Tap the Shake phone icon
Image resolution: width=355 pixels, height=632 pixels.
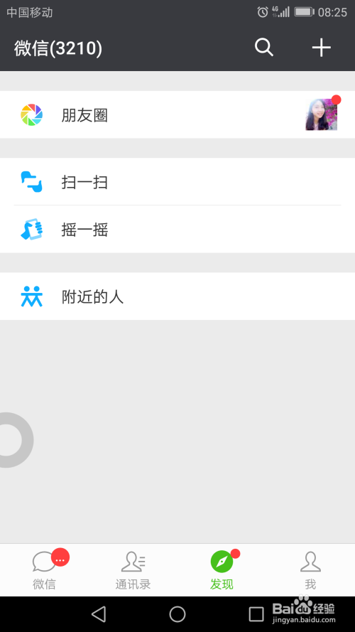pos(31,230)
